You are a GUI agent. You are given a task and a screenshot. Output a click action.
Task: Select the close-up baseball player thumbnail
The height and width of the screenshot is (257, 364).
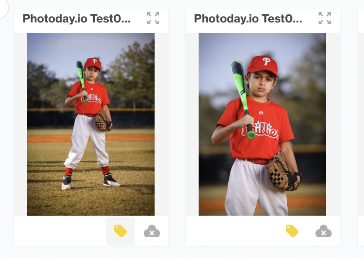point(262,124)
